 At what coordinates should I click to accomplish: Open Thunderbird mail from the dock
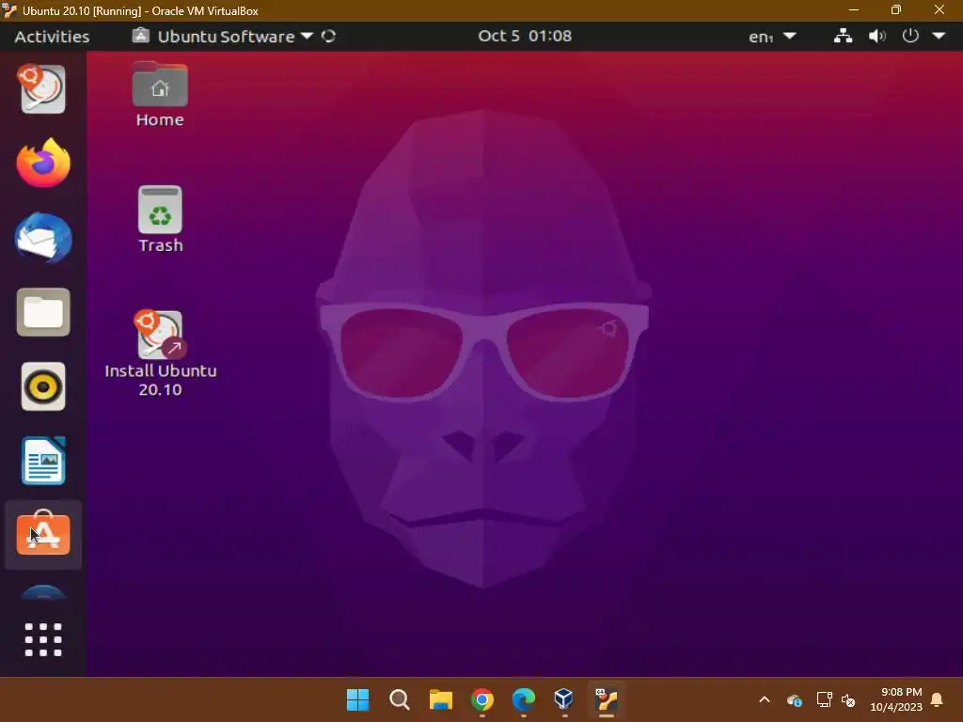43,238
